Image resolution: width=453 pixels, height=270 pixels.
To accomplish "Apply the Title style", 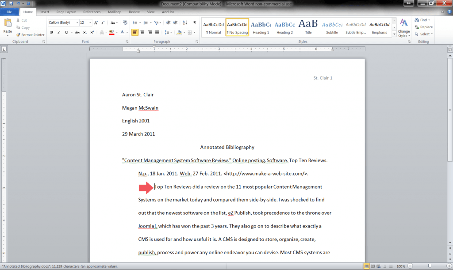I will (x=308, y=27).
